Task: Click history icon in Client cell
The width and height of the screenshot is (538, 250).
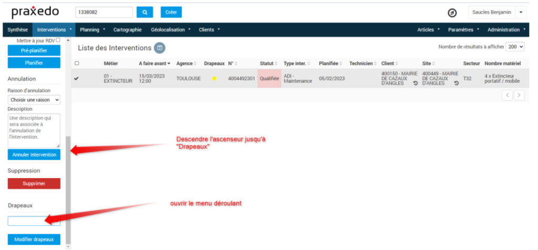Action: [x=416, y=84]
